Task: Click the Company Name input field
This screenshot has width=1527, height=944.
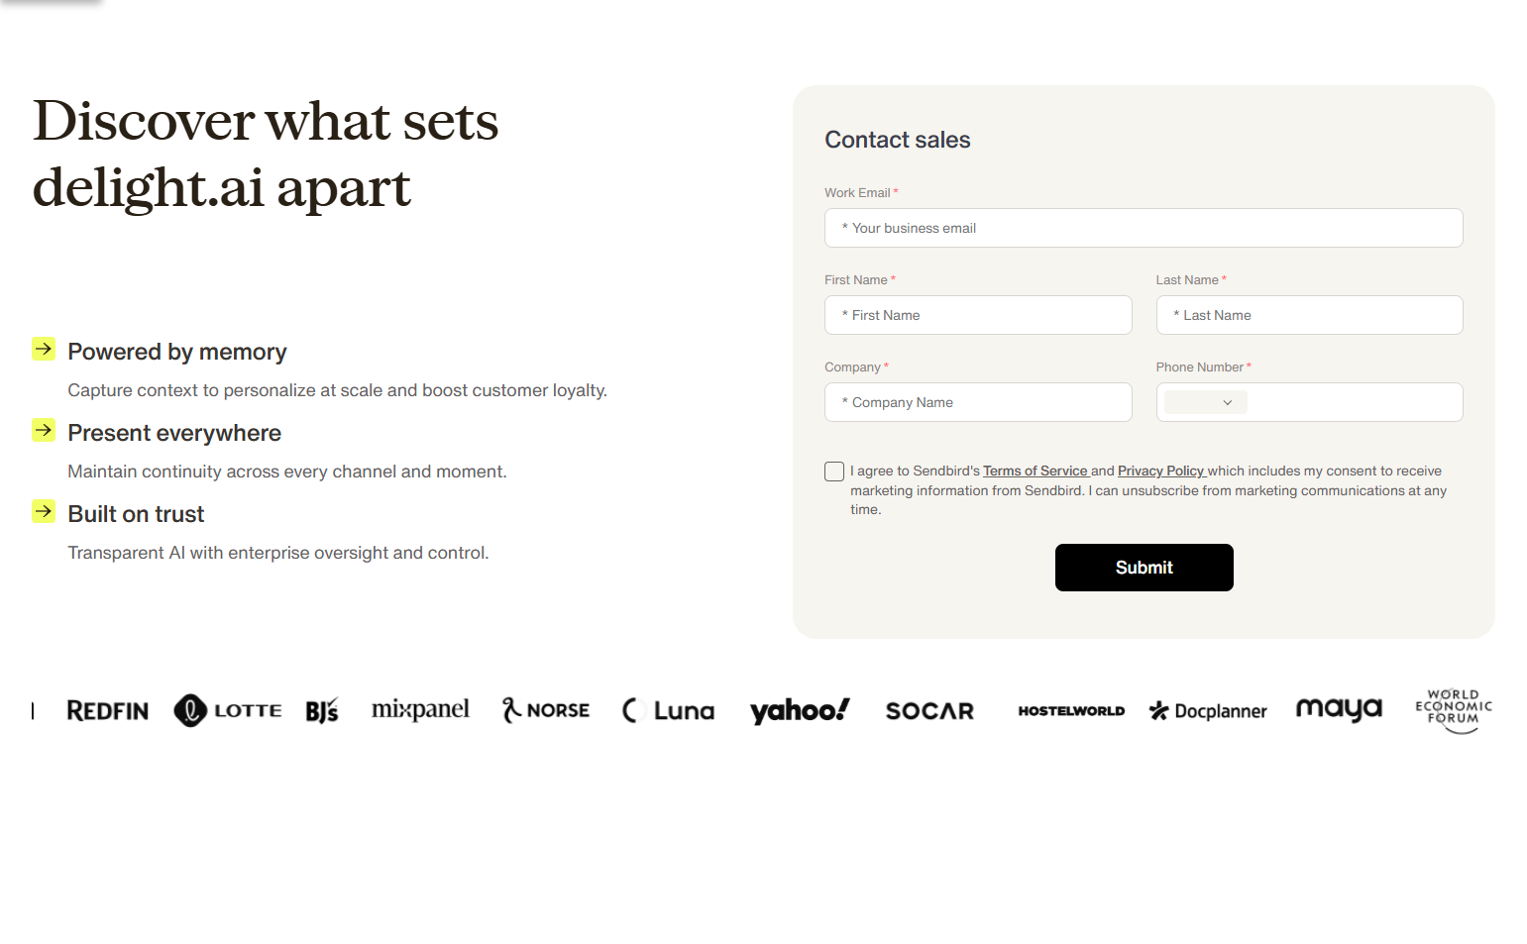Action: pyautogui.click(x=978, y=402)
